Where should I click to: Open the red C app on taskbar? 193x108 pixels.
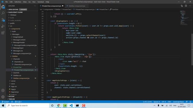tap(84, 106)
